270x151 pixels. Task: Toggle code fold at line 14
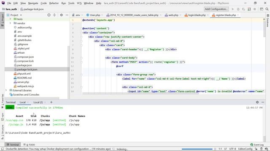click(x=81, y=75)
